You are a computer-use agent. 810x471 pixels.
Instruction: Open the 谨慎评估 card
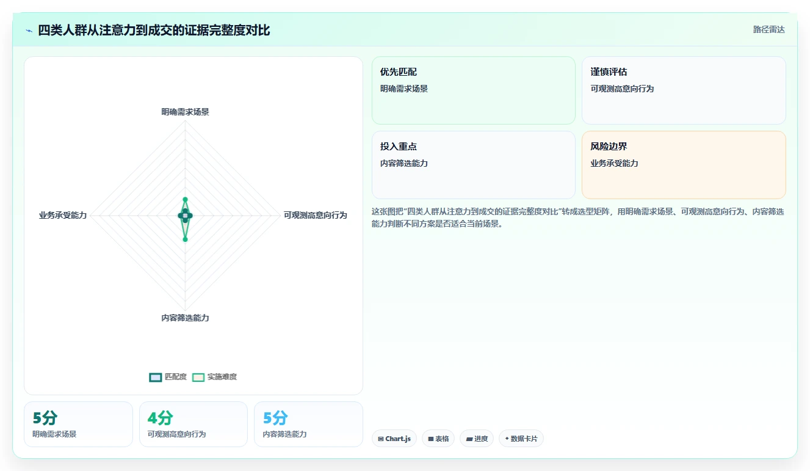pyautogui.click(x=684, y=90)
